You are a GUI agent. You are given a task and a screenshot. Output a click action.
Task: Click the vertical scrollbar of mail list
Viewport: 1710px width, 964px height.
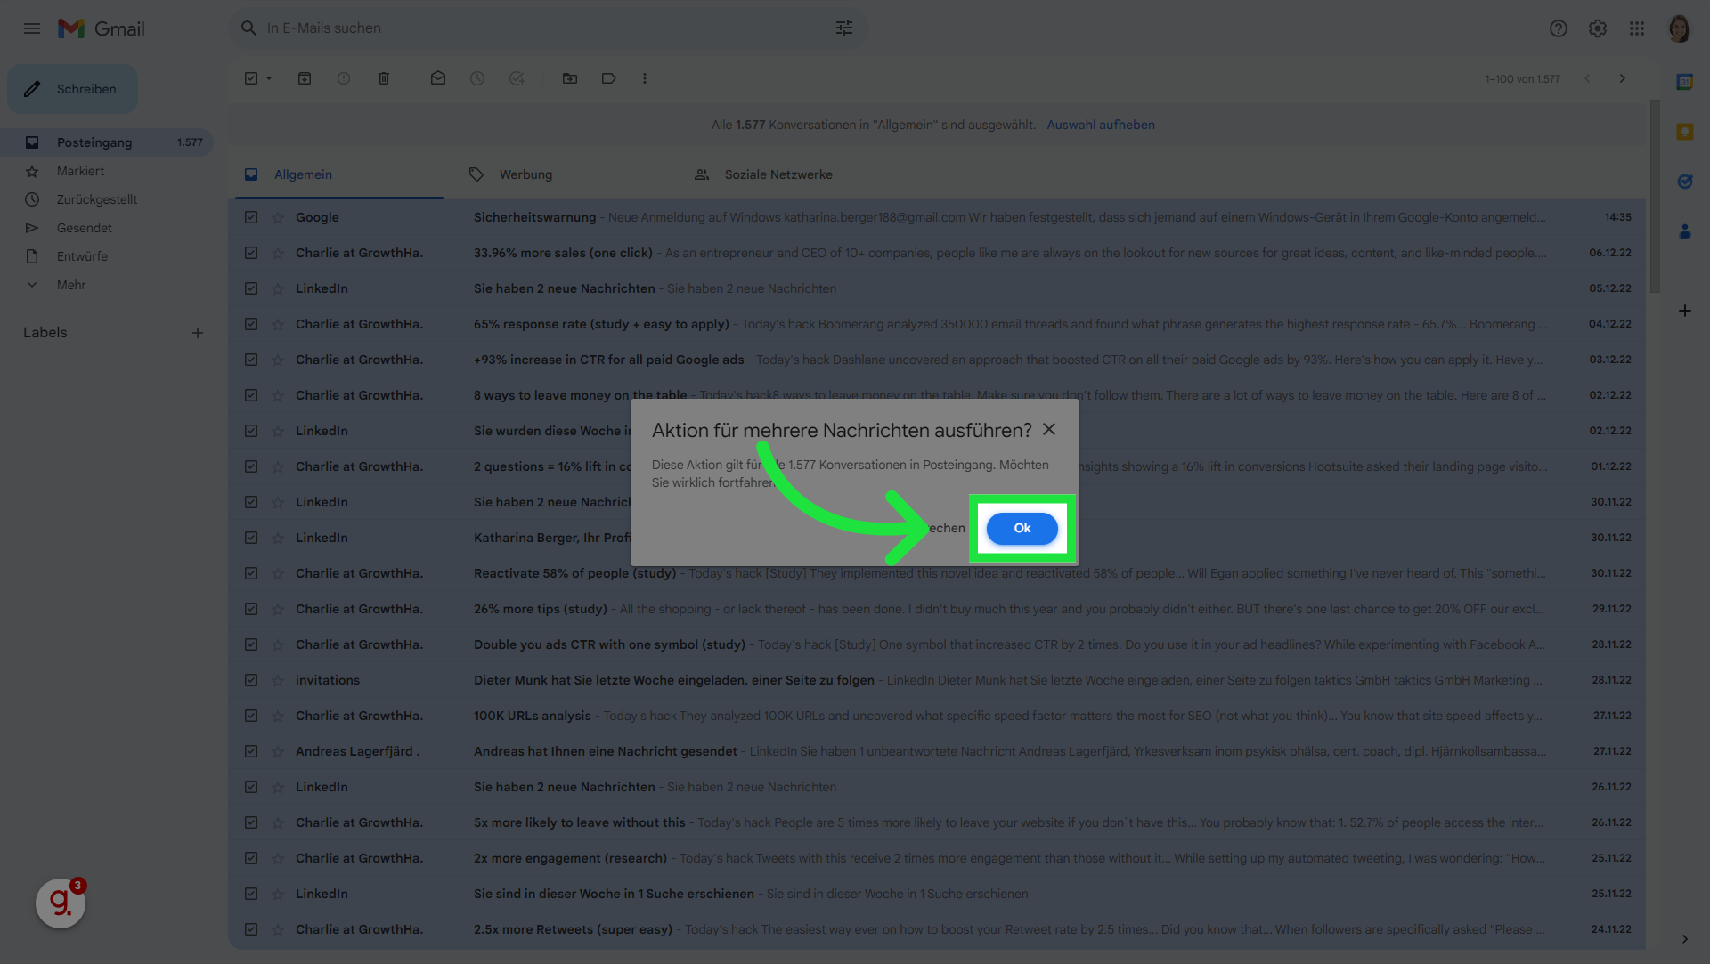(1655, 196)
